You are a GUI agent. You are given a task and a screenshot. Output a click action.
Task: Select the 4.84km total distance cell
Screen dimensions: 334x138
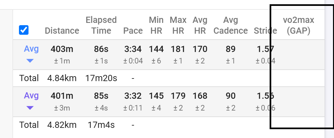point(62,78)
